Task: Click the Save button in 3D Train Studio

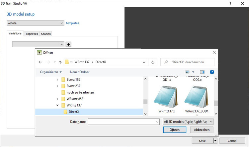Action: (x=202, y=141)
